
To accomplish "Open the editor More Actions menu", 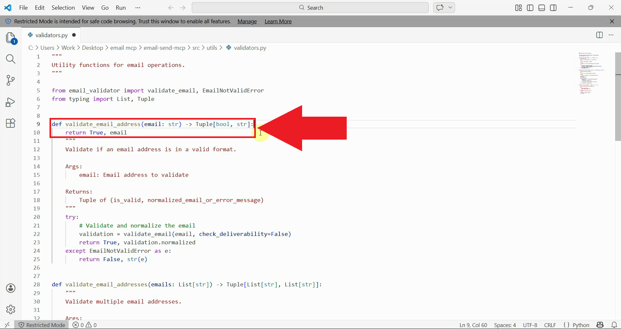I will [611, 35].
